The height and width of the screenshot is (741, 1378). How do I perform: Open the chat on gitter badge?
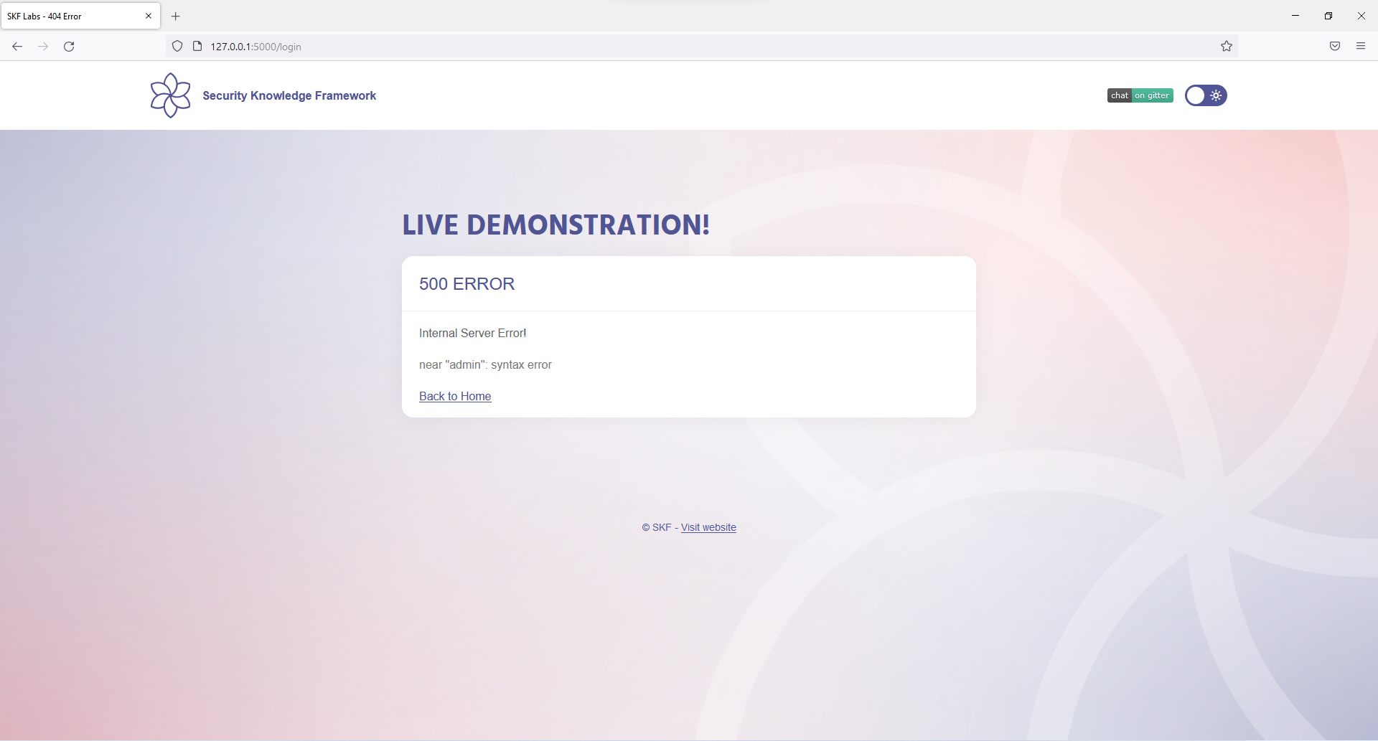1140,95
